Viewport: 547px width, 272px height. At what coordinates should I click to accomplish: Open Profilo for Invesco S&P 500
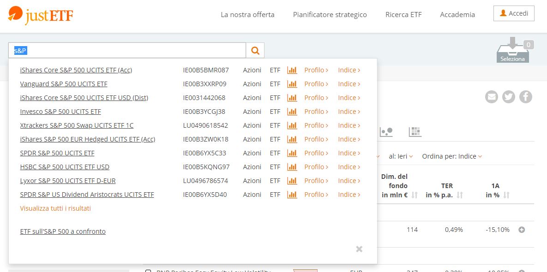(316, 112)
